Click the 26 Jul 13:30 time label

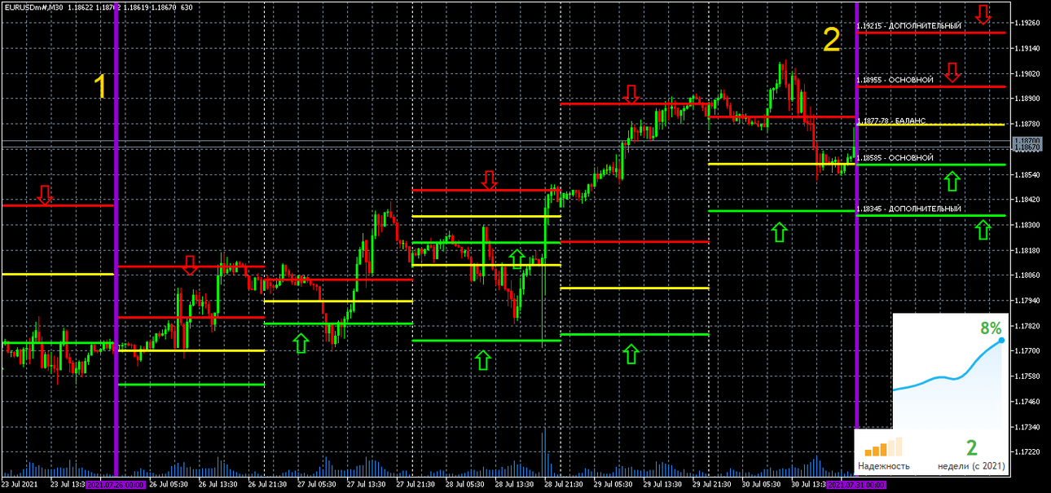coord(218,486)
